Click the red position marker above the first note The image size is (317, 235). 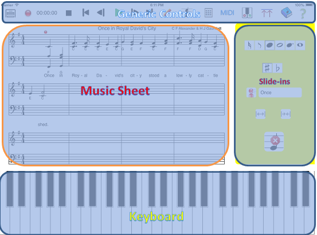click(46, 32)
